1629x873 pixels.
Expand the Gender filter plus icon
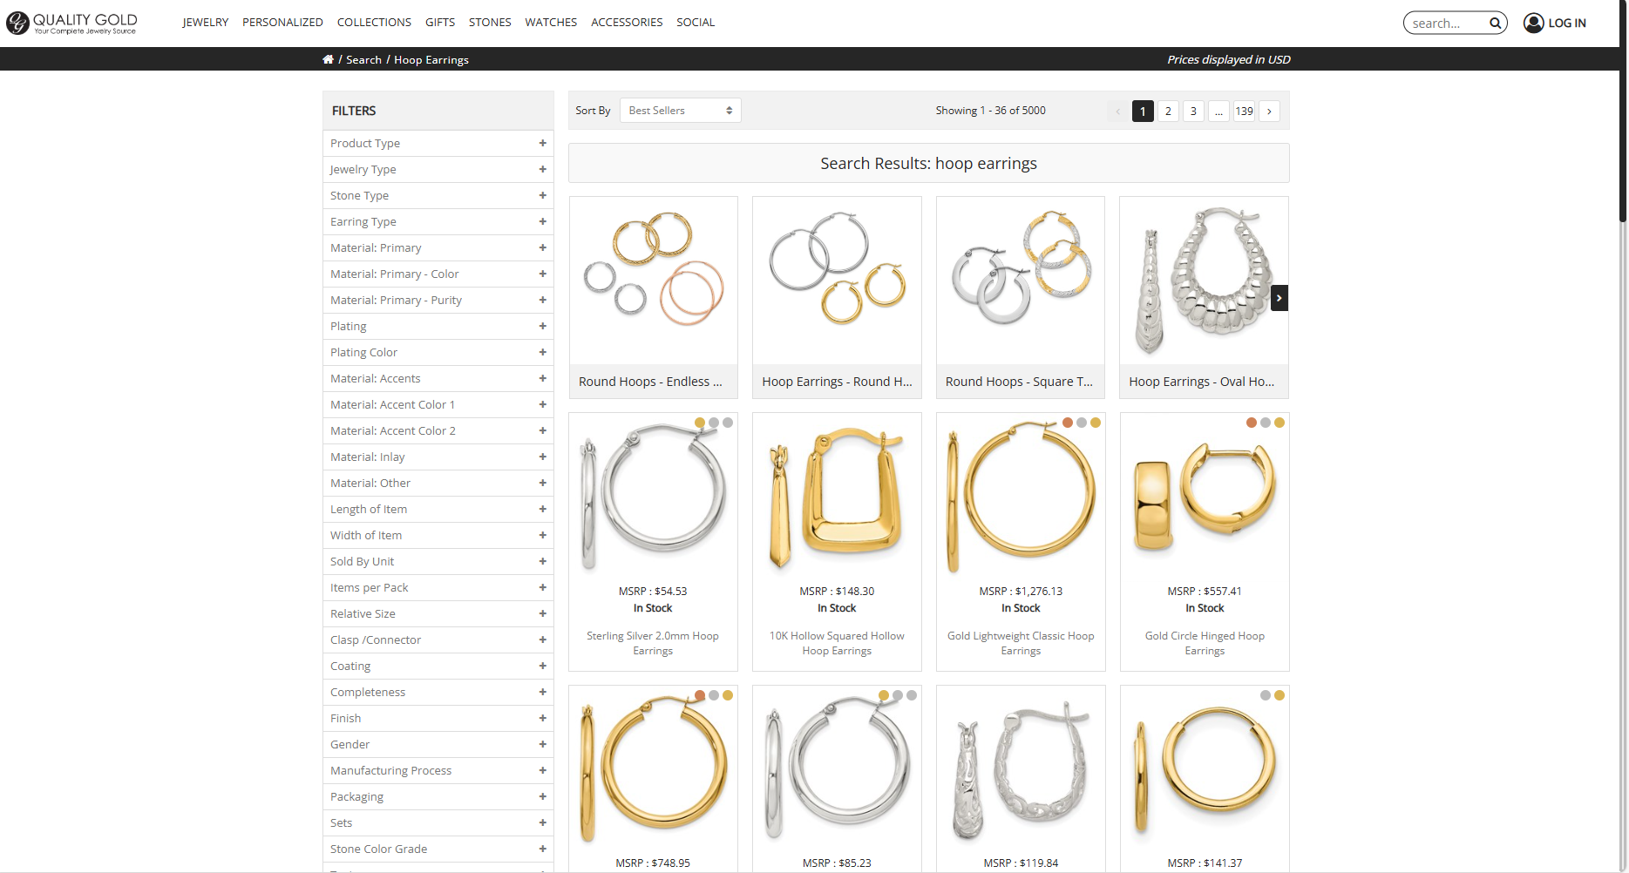coord(542,745)
